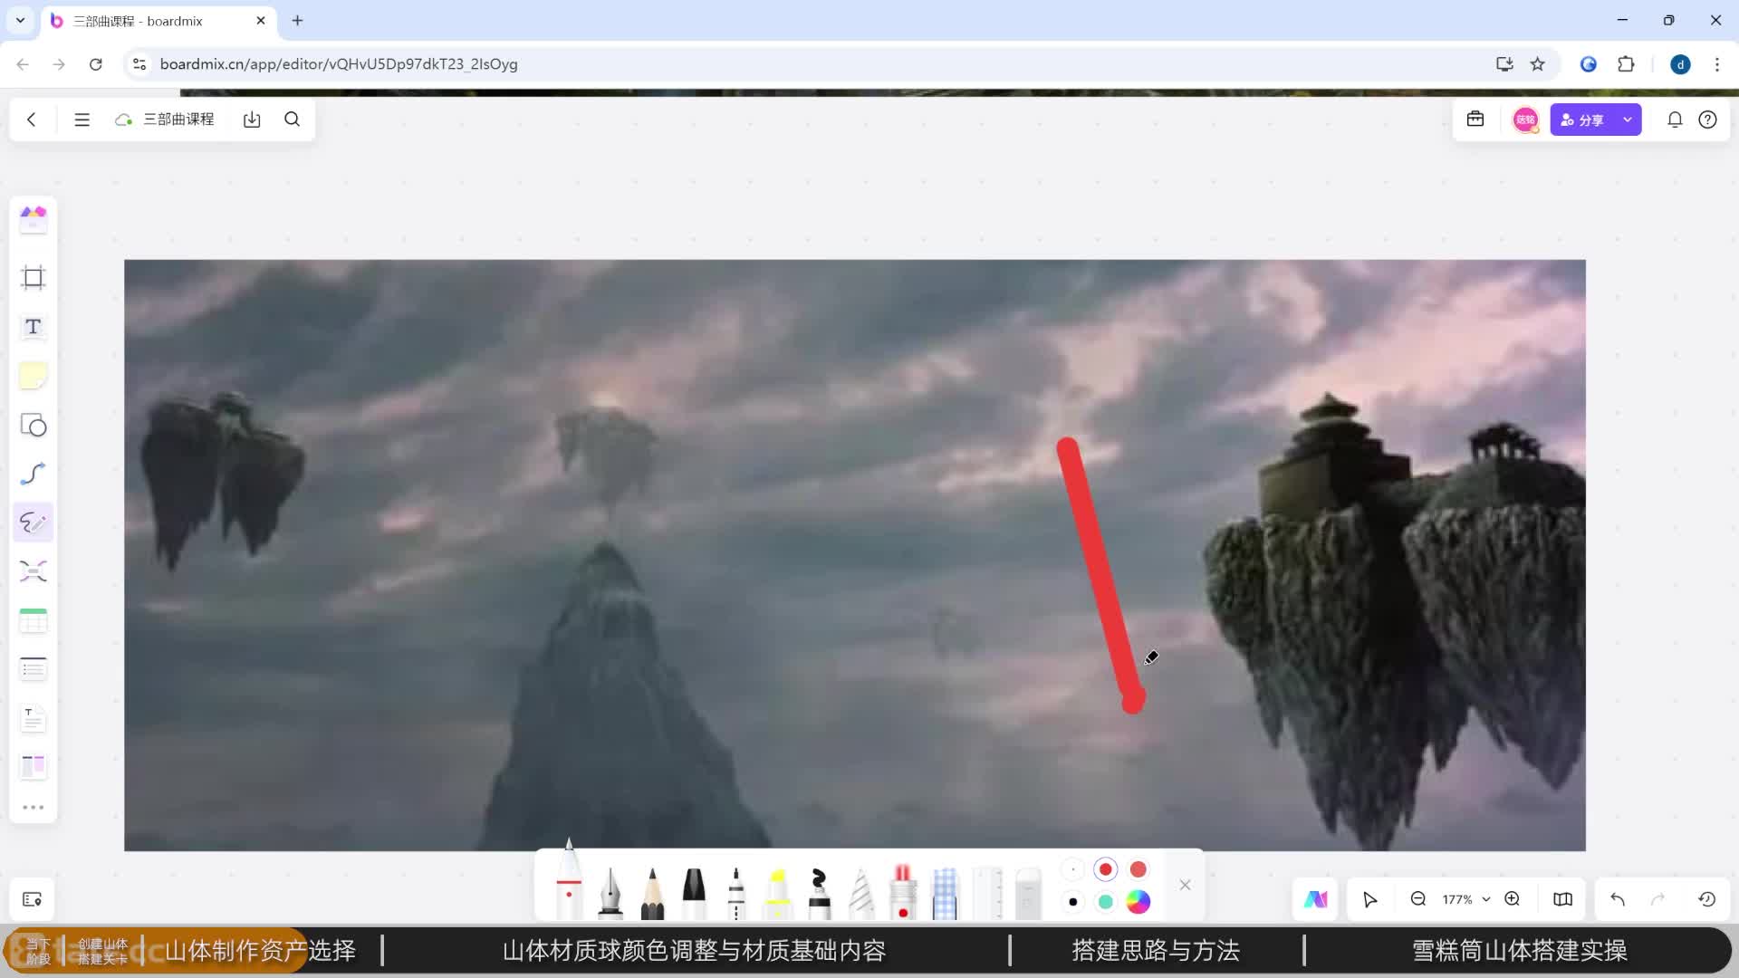Insert a document block
Screen dimensions: 1739x978
[x=34, y=718]
